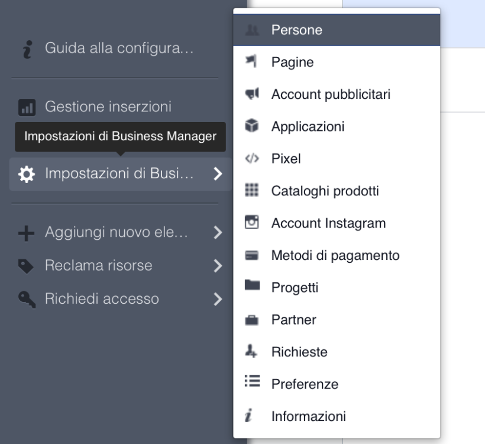Expand the Richiedi accesso submenu
This screenshot has width=485, height=444.
218,299
